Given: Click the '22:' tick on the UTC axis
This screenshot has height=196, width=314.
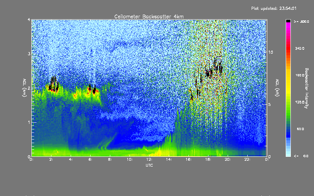Looking at the screenshot, I should coord(247,160).
